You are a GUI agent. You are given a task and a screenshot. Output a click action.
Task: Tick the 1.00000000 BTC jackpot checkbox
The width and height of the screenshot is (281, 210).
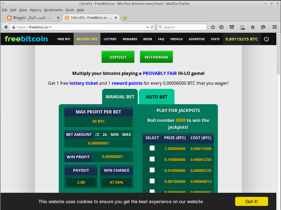point(152,148)
